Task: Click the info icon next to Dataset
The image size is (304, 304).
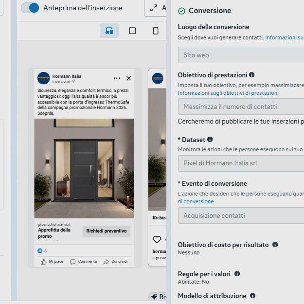Action: point(210,140)
